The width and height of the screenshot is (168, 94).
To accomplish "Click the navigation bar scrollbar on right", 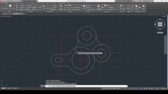I will [x=165, y=45].
